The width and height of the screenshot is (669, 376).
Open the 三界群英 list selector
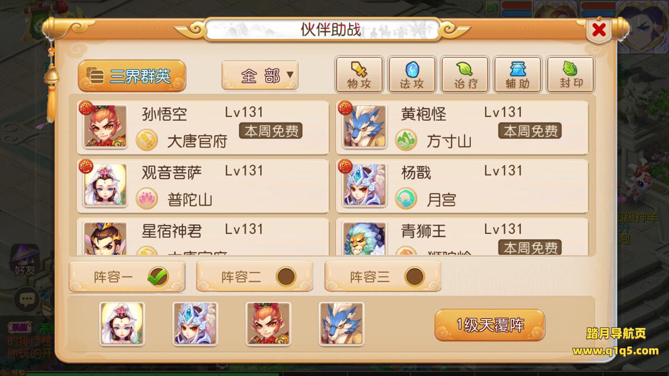[x=132, y=76]
